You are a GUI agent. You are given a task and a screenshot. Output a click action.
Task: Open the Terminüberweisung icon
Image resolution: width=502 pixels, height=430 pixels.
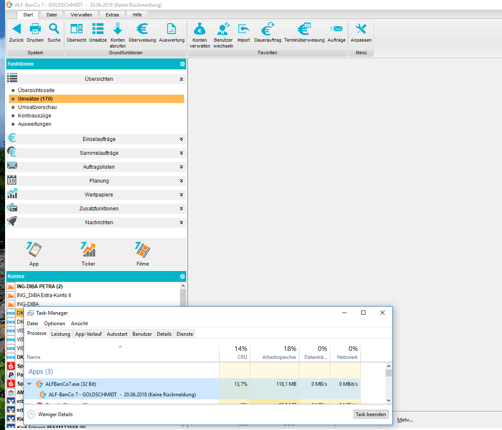pyautogui.click(x=304, y=29)
